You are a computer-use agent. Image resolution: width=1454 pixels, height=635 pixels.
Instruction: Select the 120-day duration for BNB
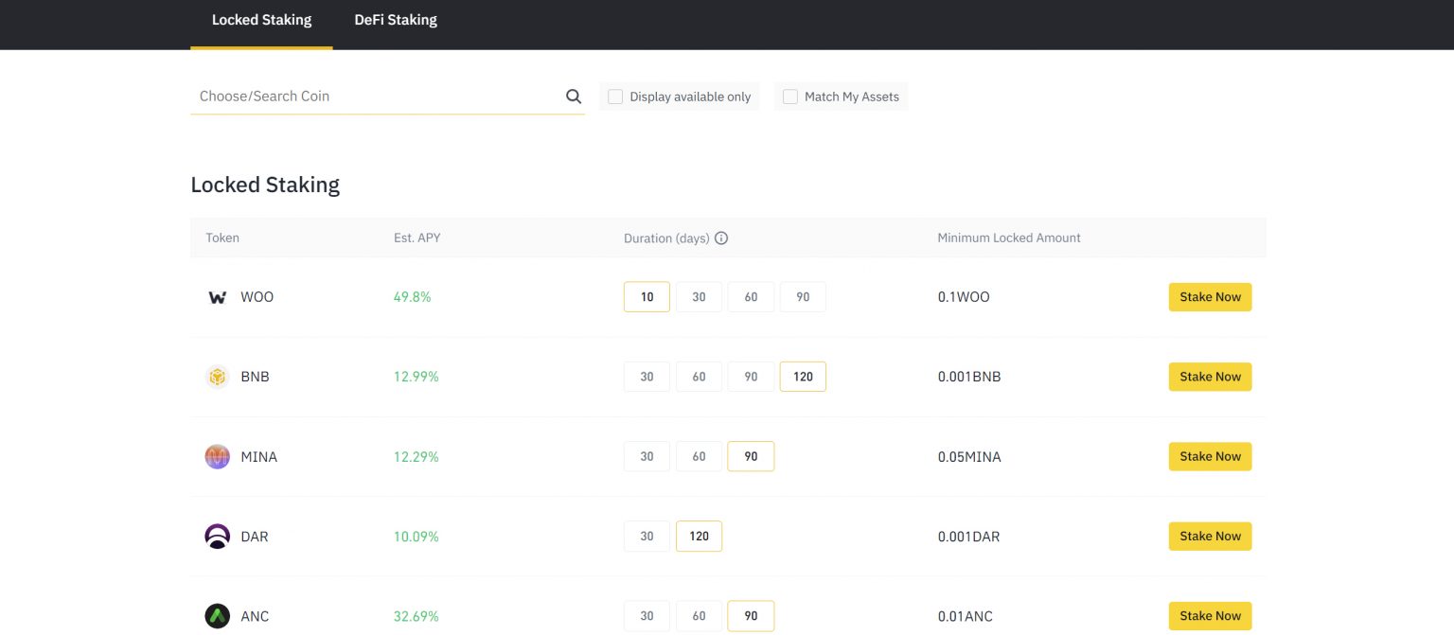(x=803, y=376)
